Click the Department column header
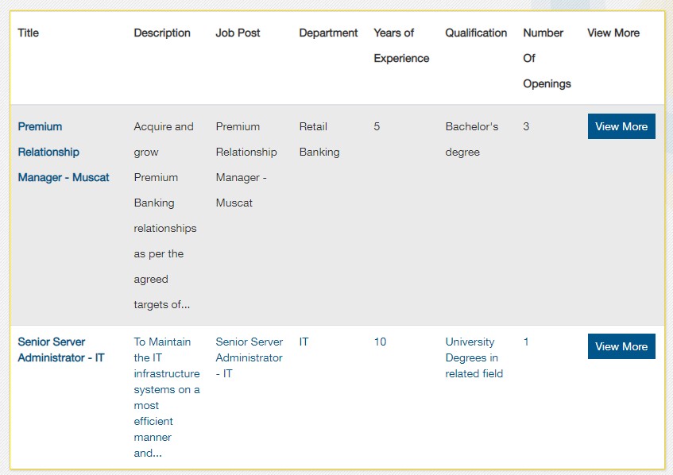Screen dimensions: 673x475 point(328,33)
